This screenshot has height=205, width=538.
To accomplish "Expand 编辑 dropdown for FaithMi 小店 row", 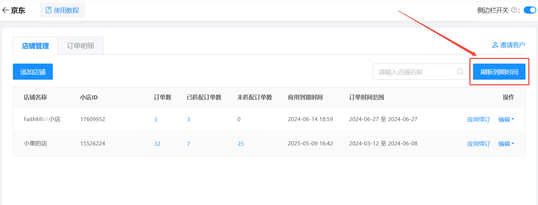I will pyautogui.click(x=506, y=119).
